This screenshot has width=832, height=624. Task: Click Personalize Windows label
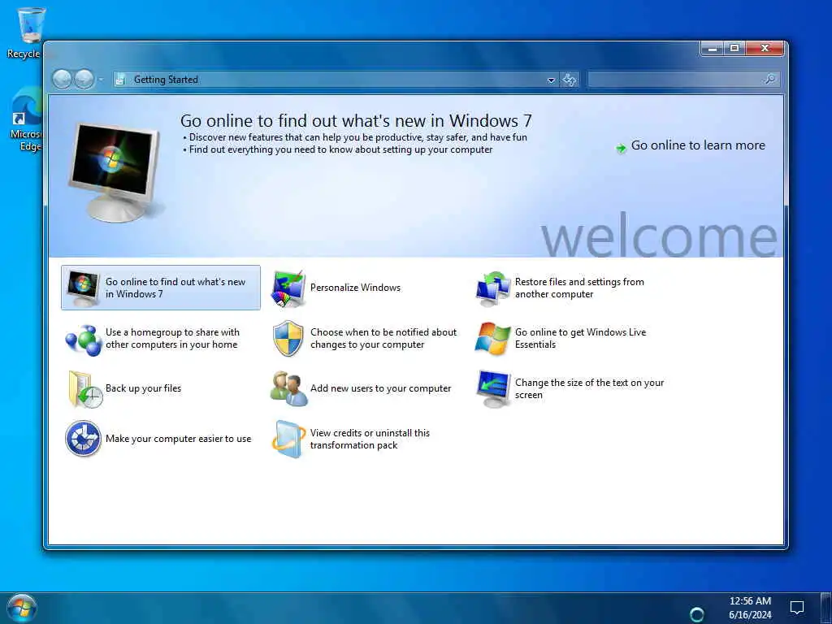[356, 288]
